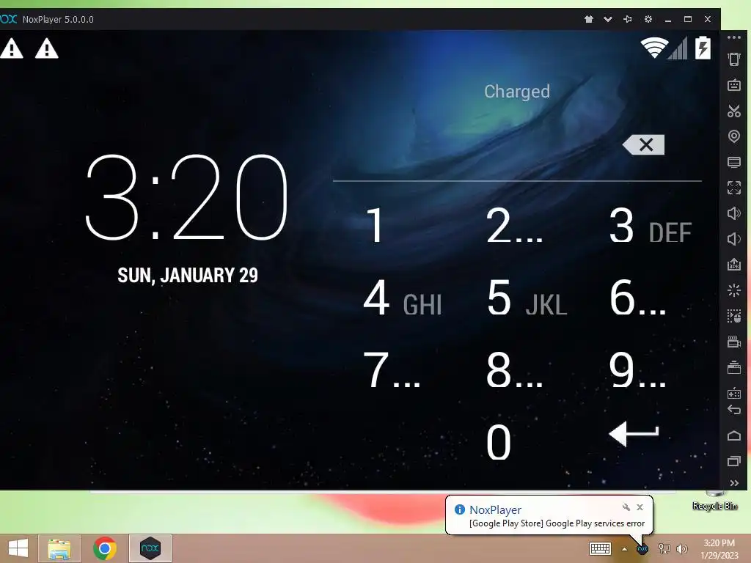Tap the Enter arrow key on PIN pad
Image resolution: width=751 pixels, height=563 pixels.
click(634, 434)
